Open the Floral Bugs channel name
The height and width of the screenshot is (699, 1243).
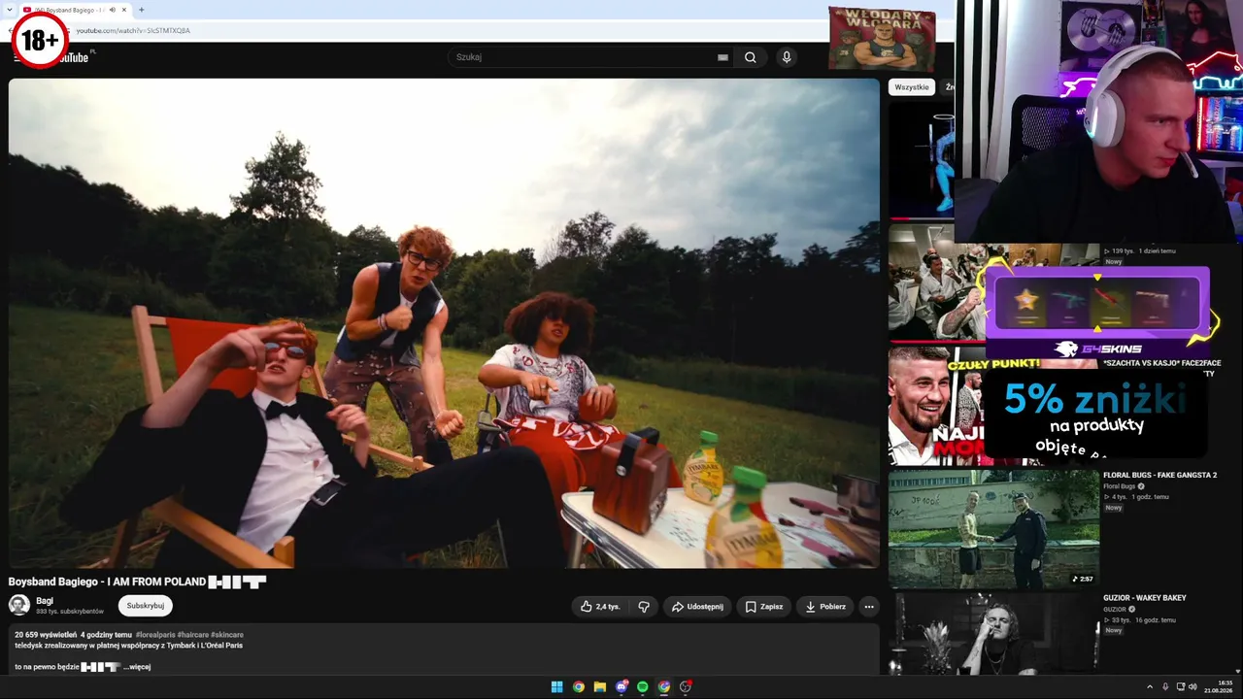tap(1119, 486)
